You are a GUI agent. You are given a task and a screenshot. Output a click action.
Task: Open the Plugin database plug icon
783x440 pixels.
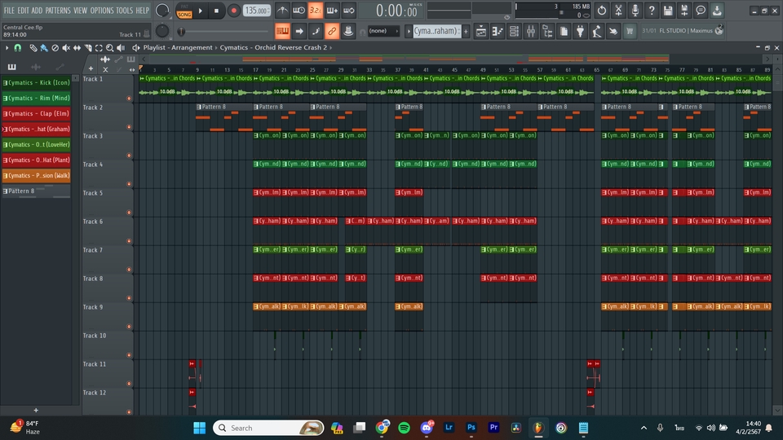[580, 31]
